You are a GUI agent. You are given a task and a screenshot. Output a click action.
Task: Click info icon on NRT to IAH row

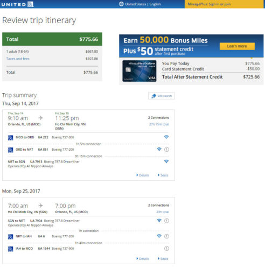[166, 236]
